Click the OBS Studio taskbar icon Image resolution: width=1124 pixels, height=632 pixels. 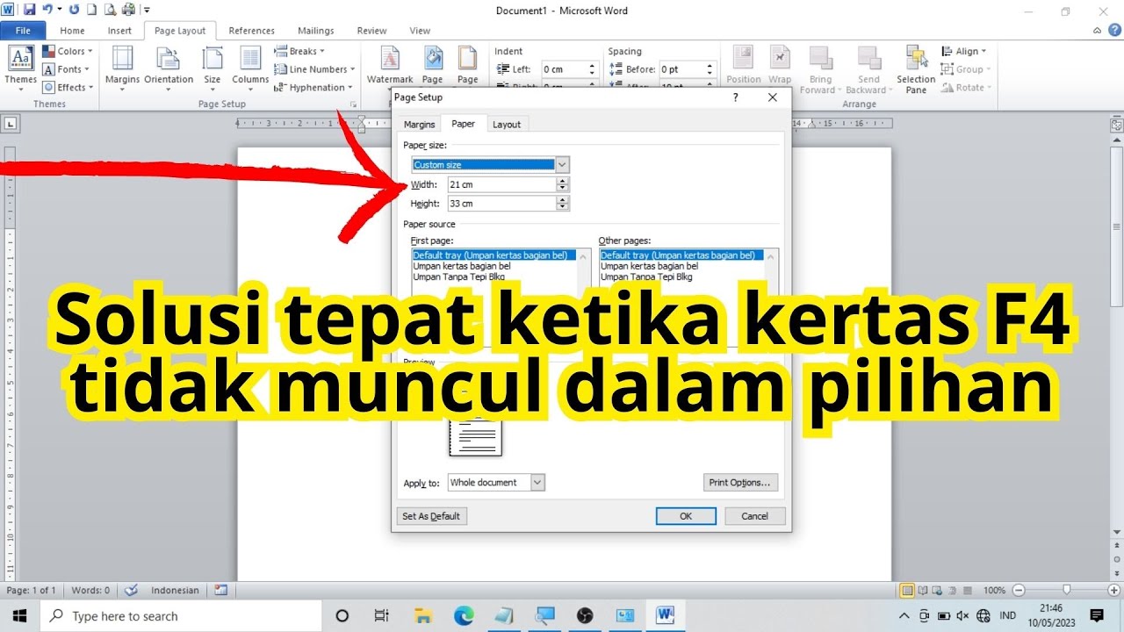[585, 615]
